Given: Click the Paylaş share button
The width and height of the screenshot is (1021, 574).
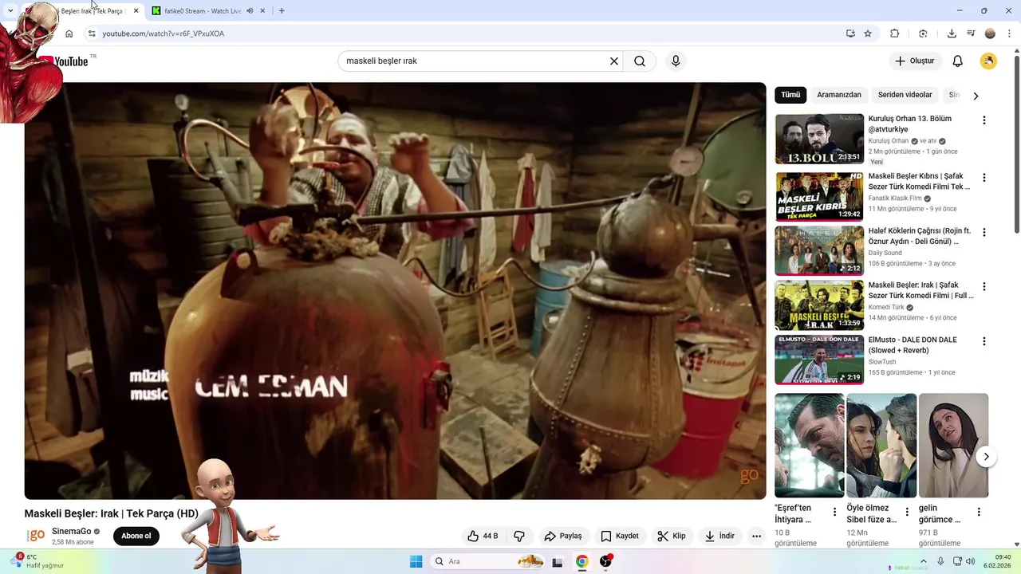Looking at the screenshot, I should [563, 536].
